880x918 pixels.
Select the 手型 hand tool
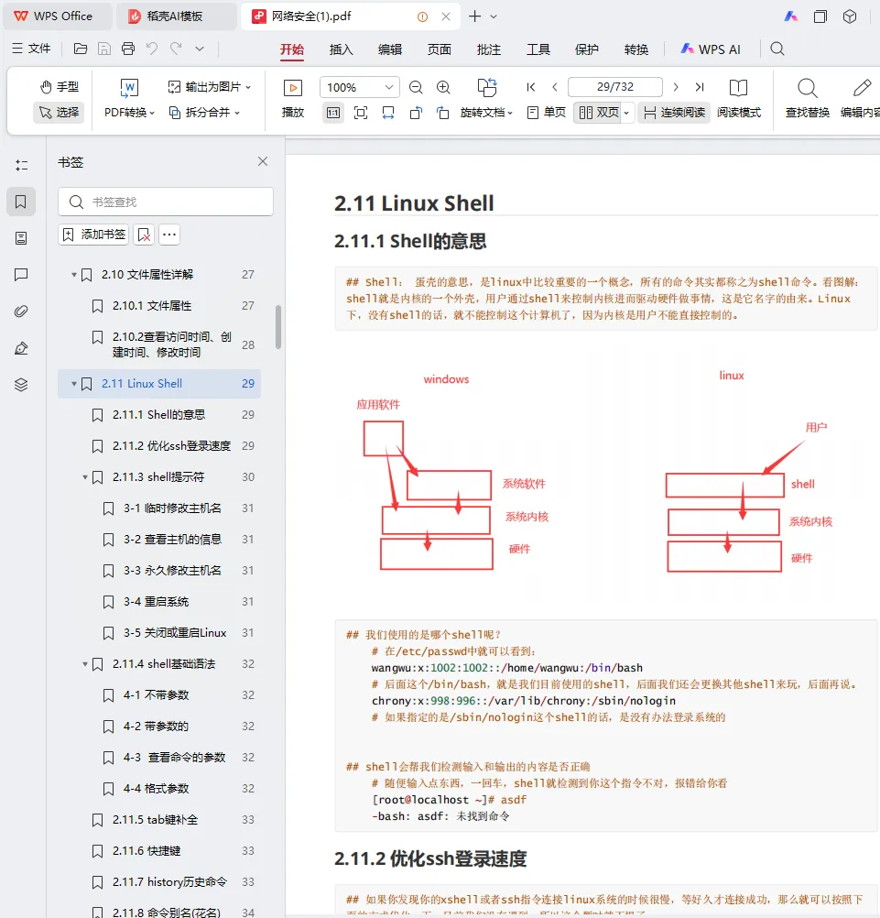[x=60, y=87]
